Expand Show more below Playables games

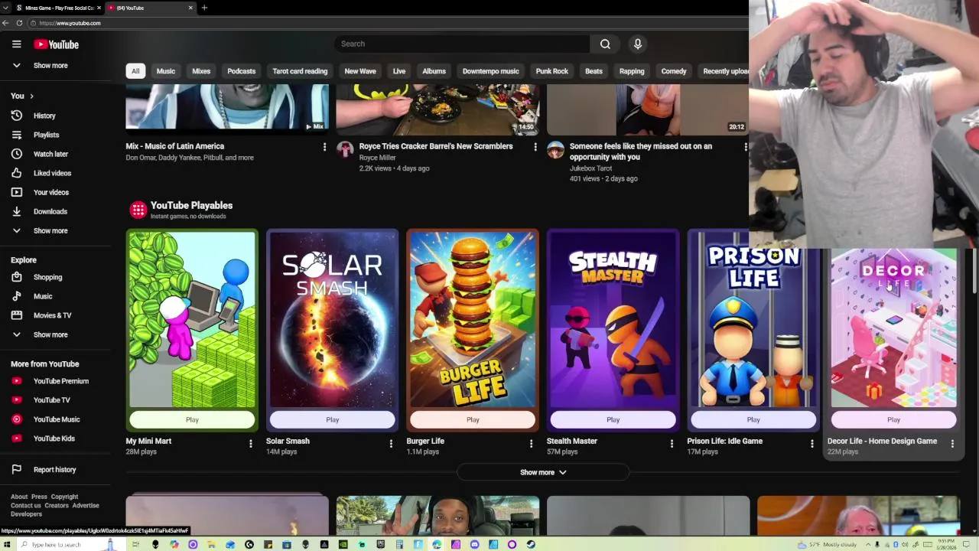[543, 472]
